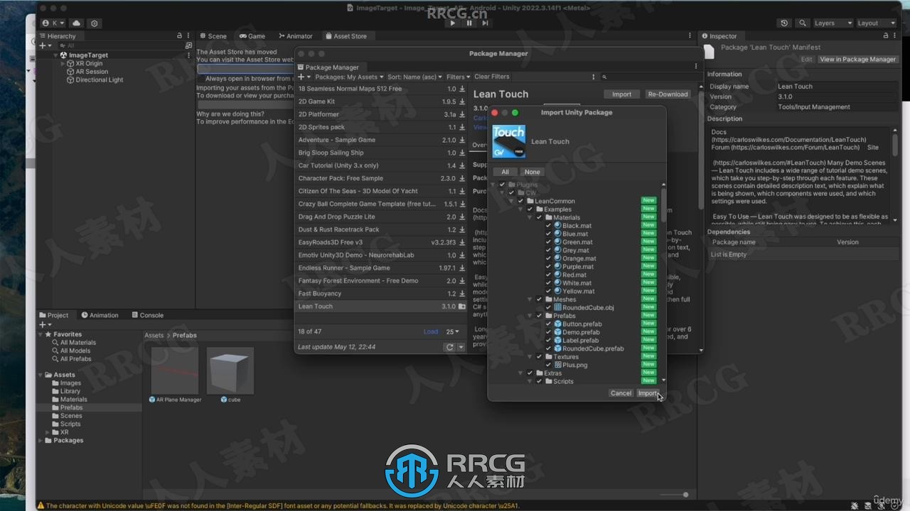This screenshot has height=511, width=910.
Task: Download icon for 2D Game Kit
Action: coord(462,101)
